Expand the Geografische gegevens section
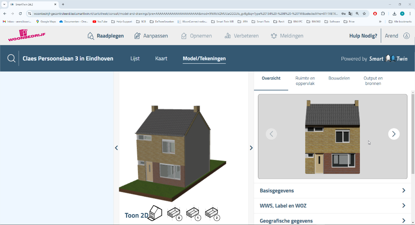This screenshot has height=225, width=415. (x=333, y=221)
